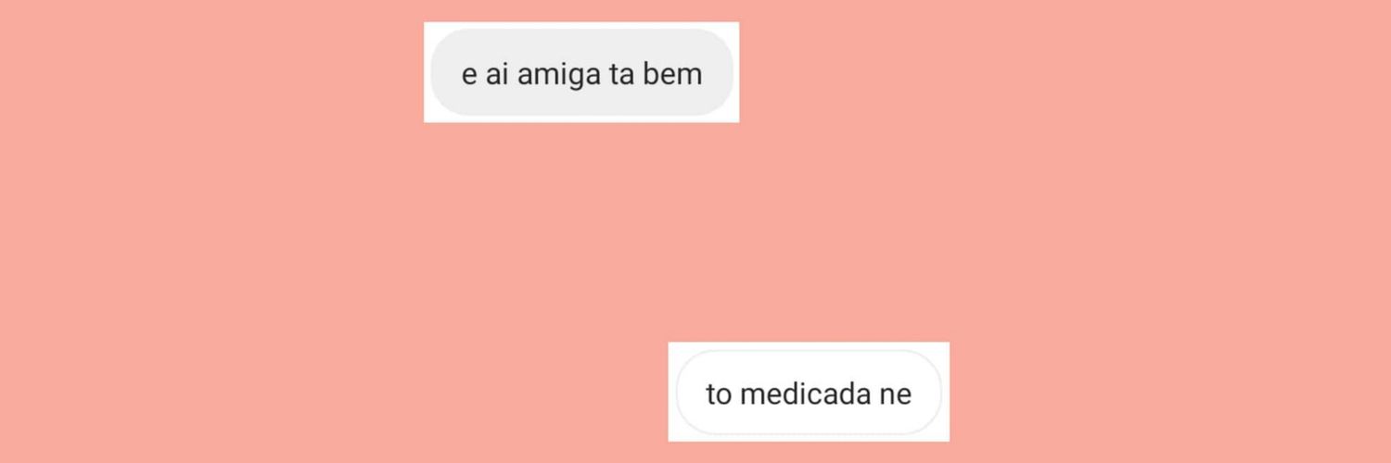Screen dimensions: 1391x463
Task: Click the word 'ai' in the first message
Action: tap(497, 74)
